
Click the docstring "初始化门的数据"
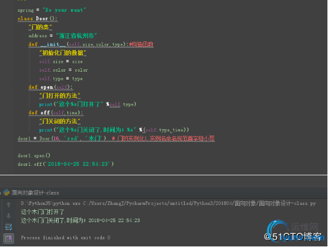click(x=63, y=53)
